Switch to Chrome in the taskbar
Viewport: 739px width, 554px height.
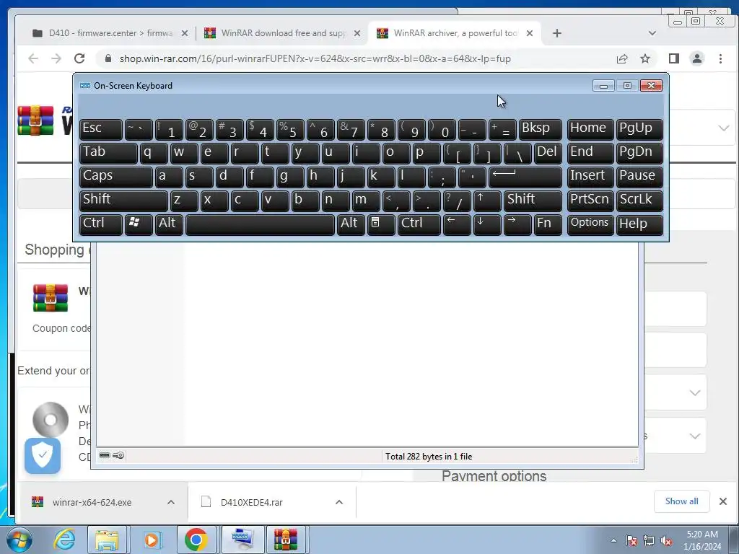[x=196, y=540]
